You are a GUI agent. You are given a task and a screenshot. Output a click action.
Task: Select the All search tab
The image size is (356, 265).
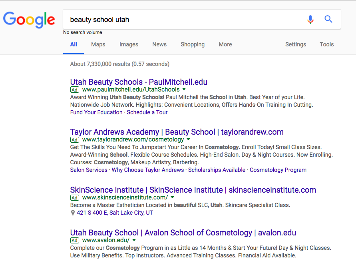tap(74, 44)
